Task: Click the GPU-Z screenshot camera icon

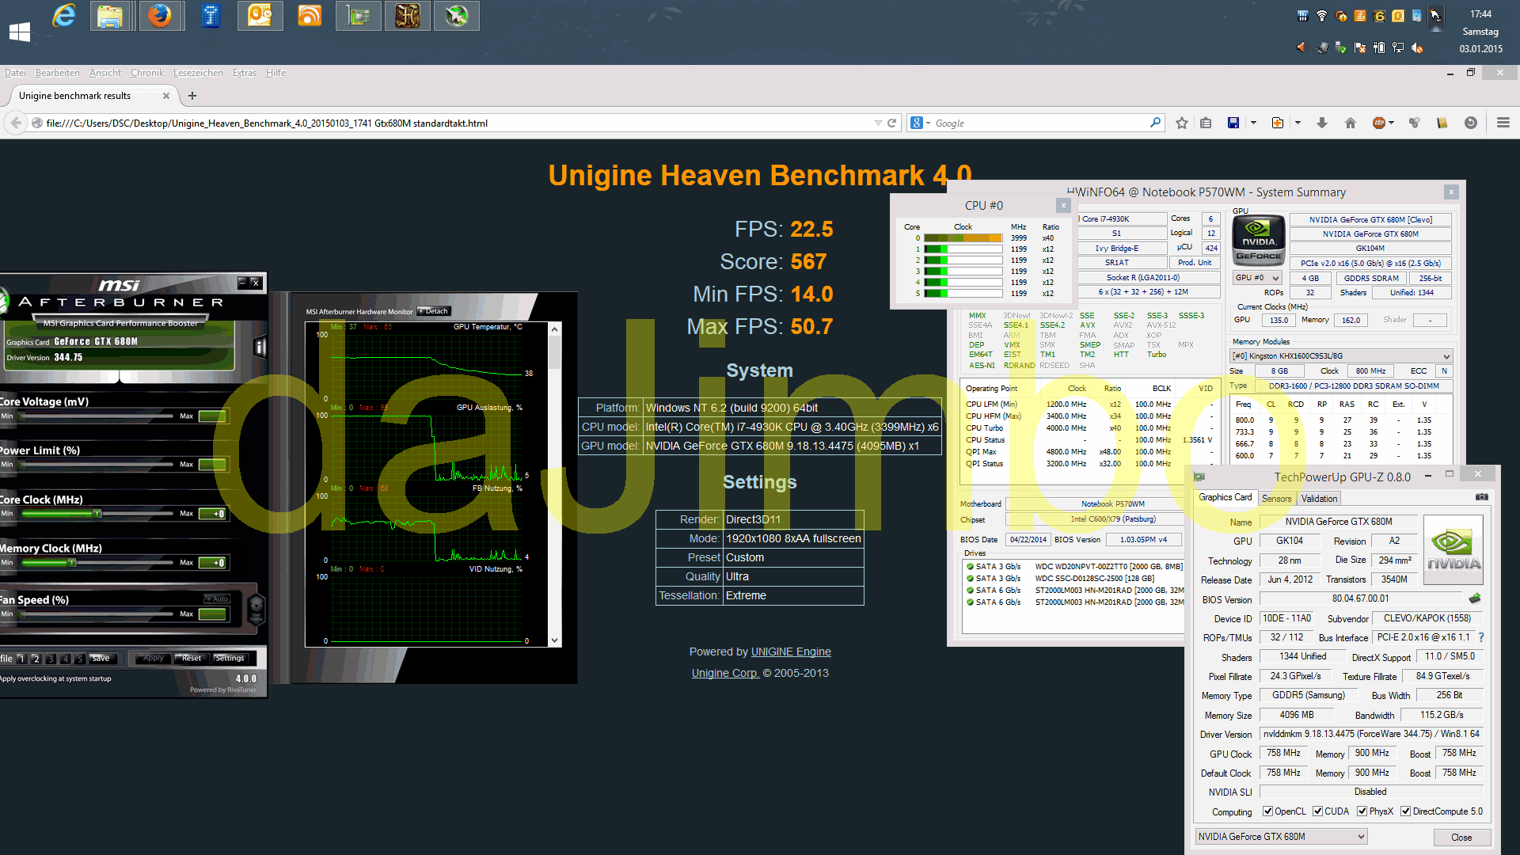Action: [x=1481, y=497]
